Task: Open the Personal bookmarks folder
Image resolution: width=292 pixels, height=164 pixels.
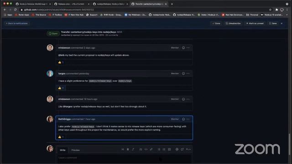Action: 252,15
